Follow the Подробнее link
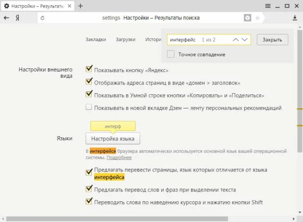 [x=119, y=157]
